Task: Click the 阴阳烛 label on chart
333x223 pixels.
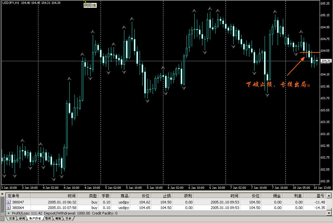Action: (90, 6)
